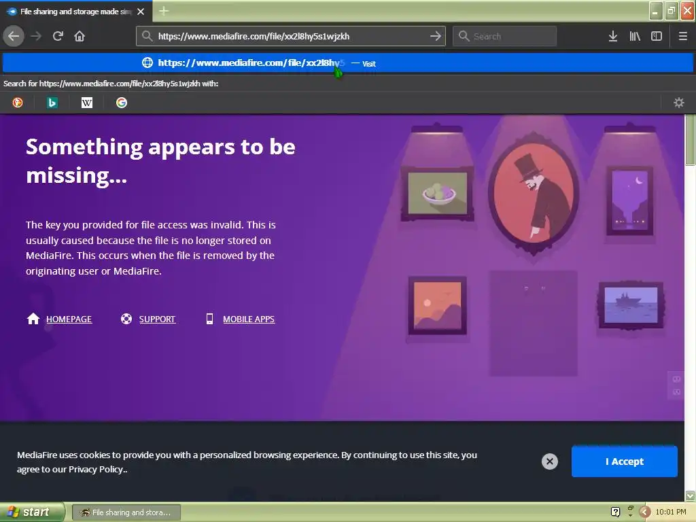The height and width of the screenshot is (522, 696).
Task: Click the lifebuoy icon beside SUPPORT
Action: [x=126, y=319]
